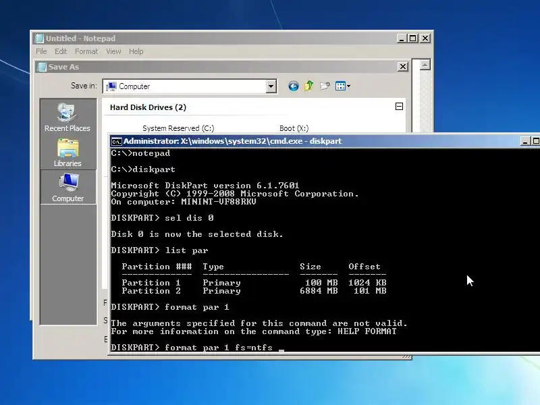Image resolution: width=540 pixels, height=405 pixels.
Task: Click the Notepad scrollbar up arrow
Action: [425, 65]
